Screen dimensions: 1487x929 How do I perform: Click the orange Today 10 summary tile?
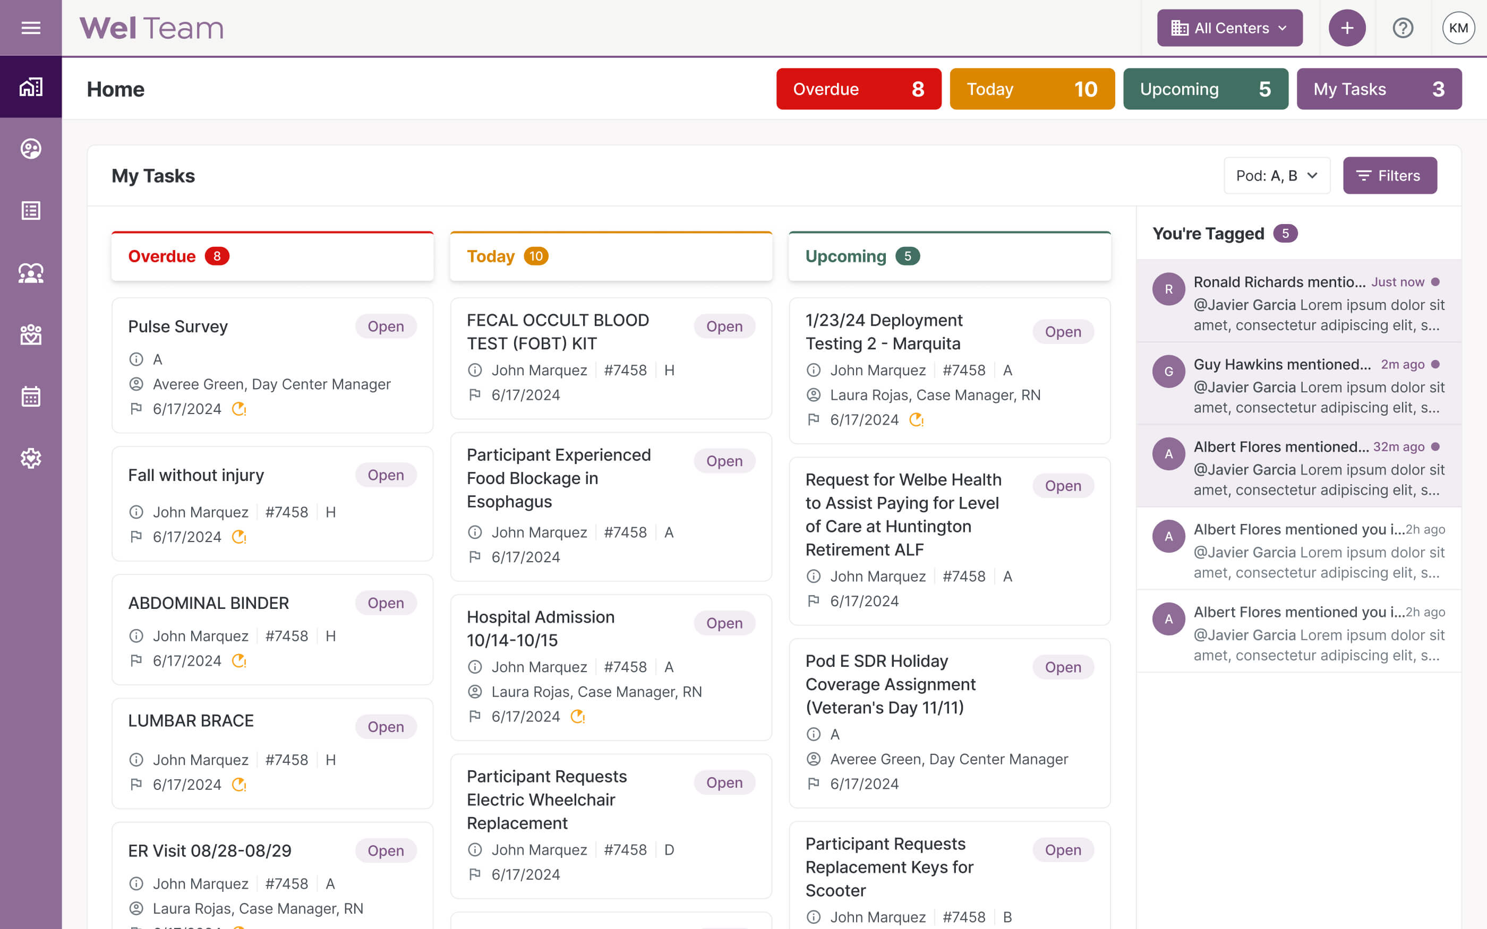[x=1032, y=89]
